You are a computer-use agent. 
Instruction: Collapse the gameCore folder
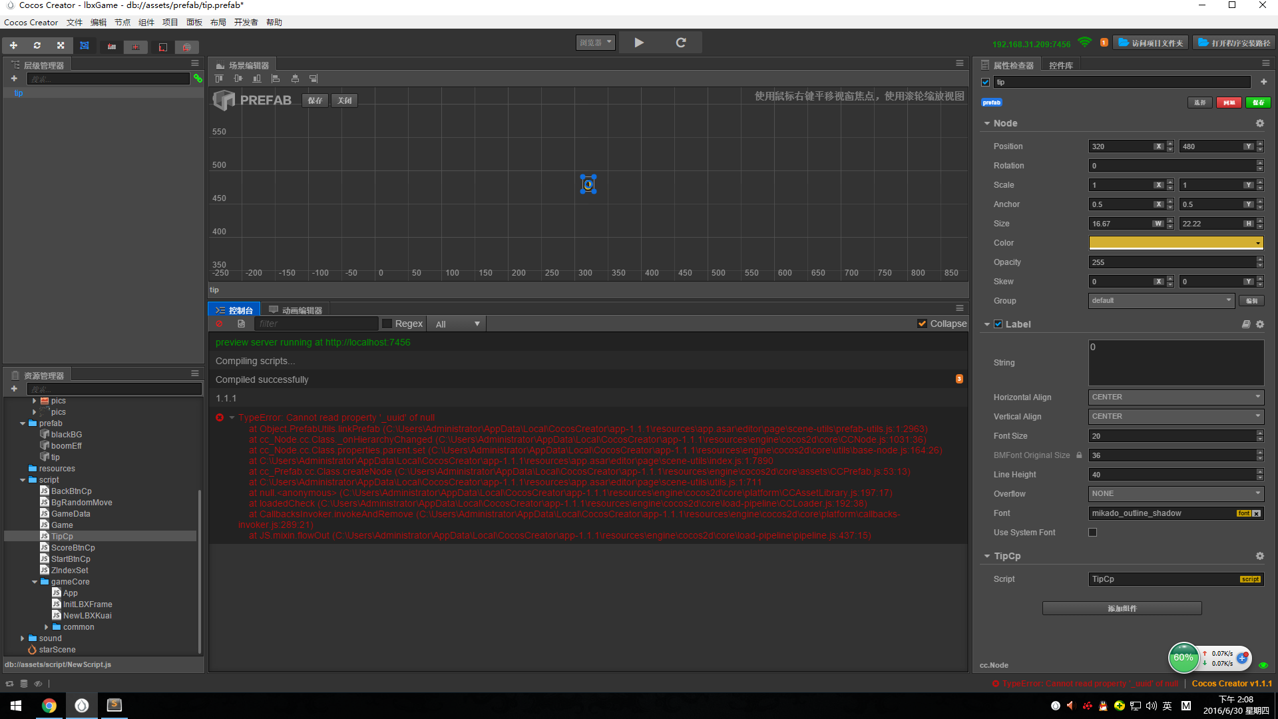point(35,582)
